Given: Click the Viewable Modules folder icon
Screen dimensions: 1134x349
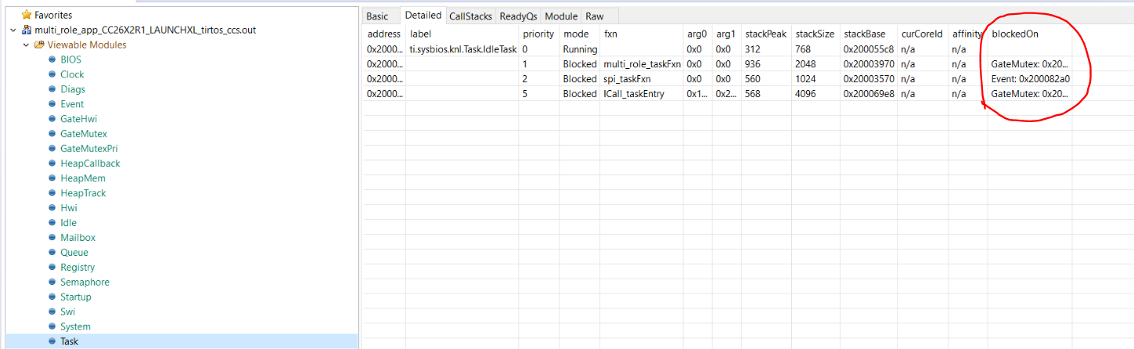Looking at the screenshot, I should [x=39, y=45].
